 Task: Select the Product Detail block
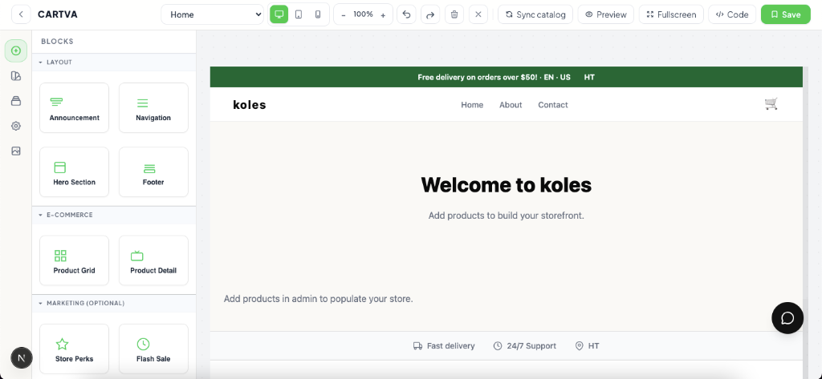coord(153,260)
